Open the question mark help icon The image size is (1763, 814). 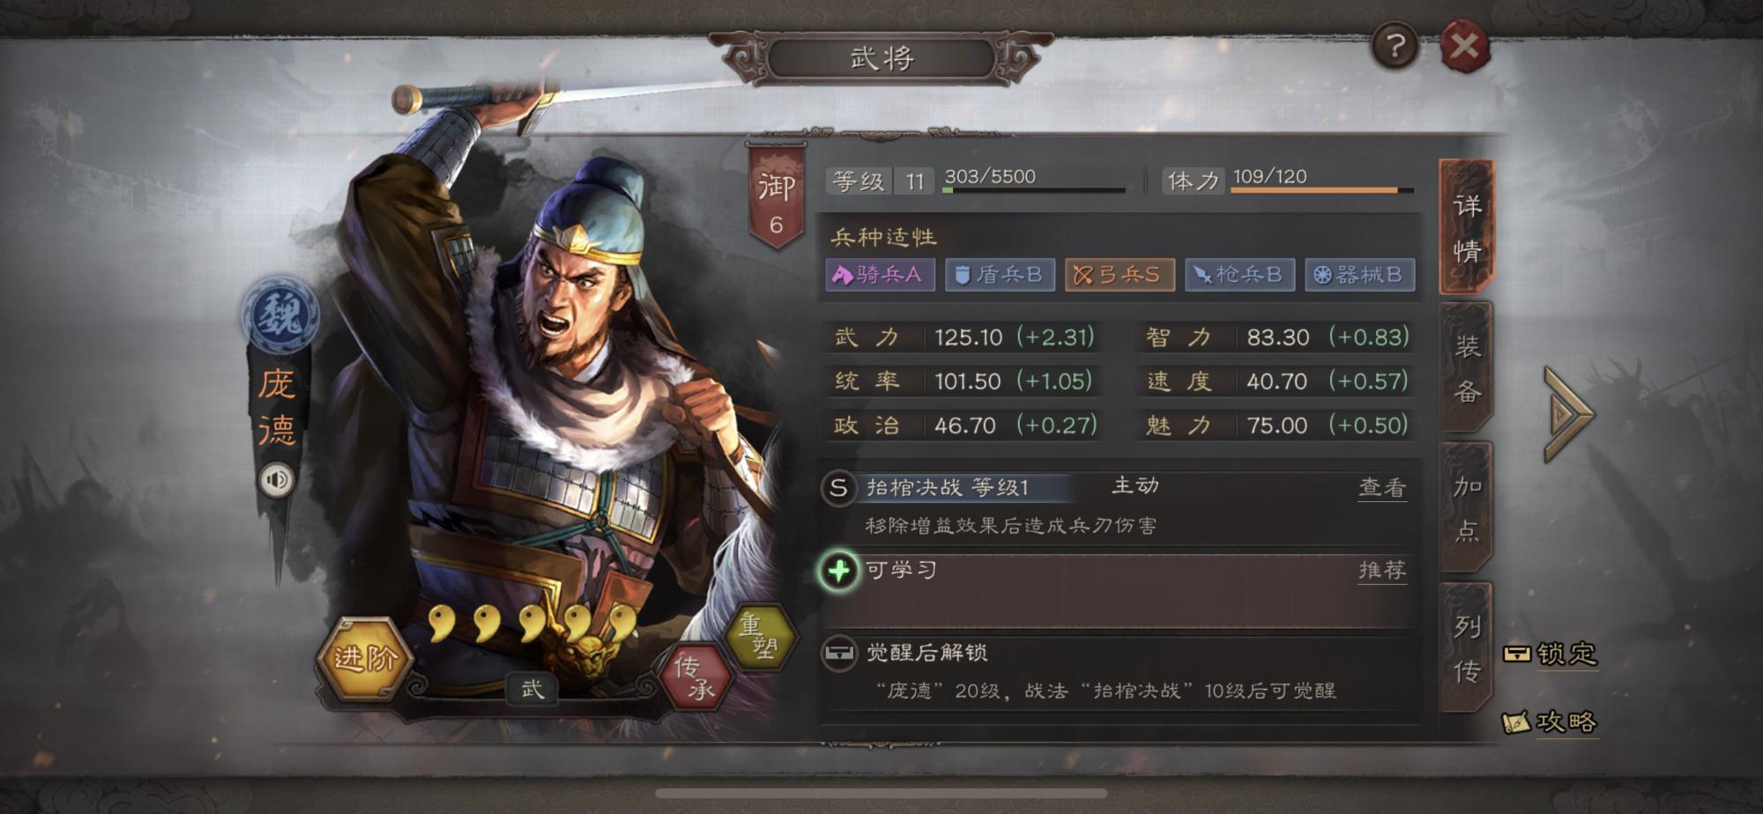[x=1395, y=46]
